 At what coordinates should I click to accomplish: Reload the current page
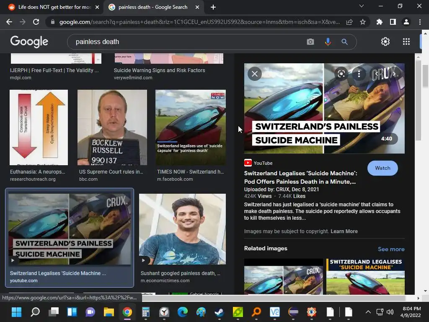tap(36, 22)
